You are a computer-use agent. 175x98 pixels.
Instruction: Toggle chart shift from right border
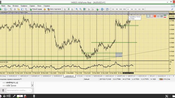(x=93, y=9)
